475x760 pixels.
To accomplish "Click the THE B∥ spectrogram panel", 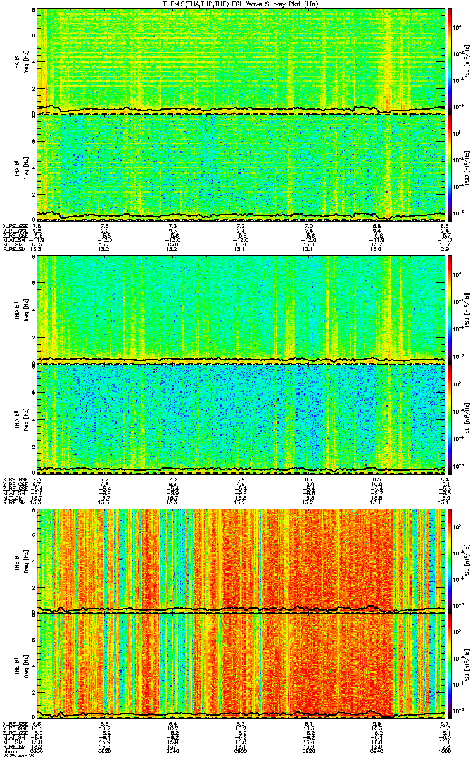I will click(x=241, y=667).
